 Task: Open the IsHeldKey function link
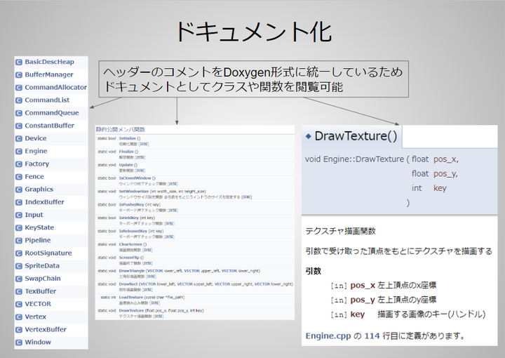point(129,218)
